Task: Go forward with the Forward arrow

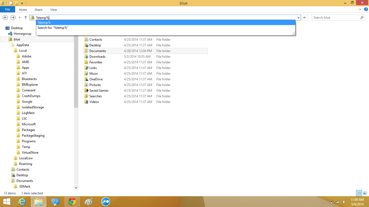Action: click(13, 18)
